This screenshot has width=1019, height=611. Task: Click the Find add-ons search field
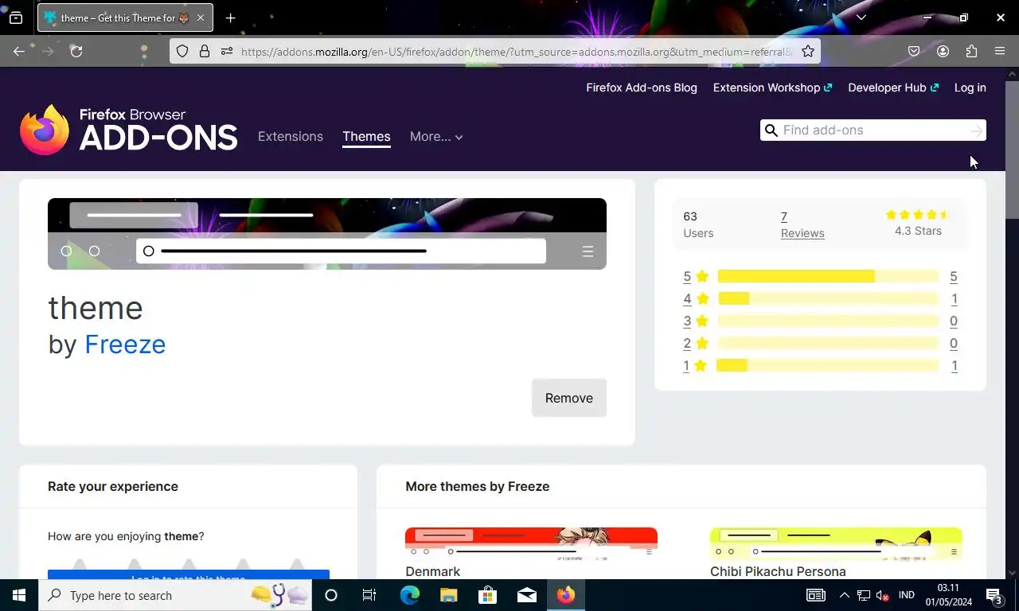click(873, 130)
